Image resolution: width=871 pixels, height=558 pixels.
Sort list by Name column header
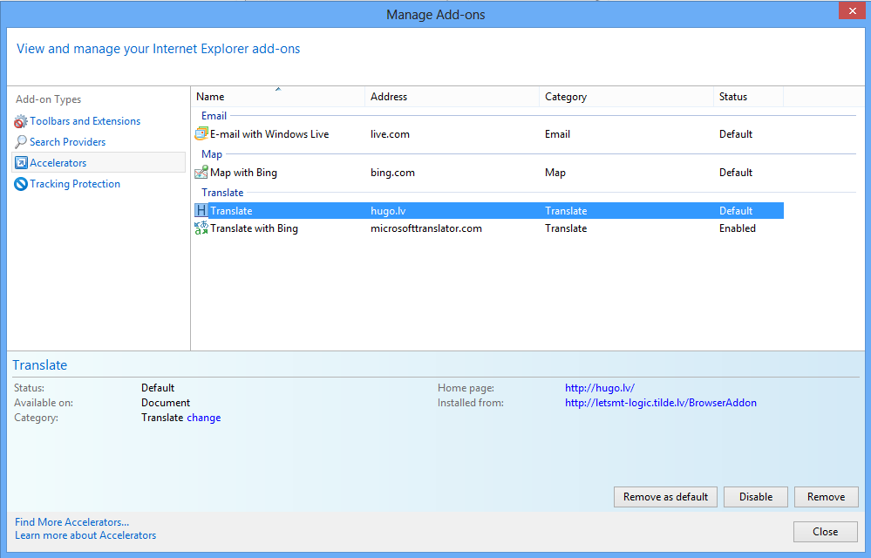point(278,97)
